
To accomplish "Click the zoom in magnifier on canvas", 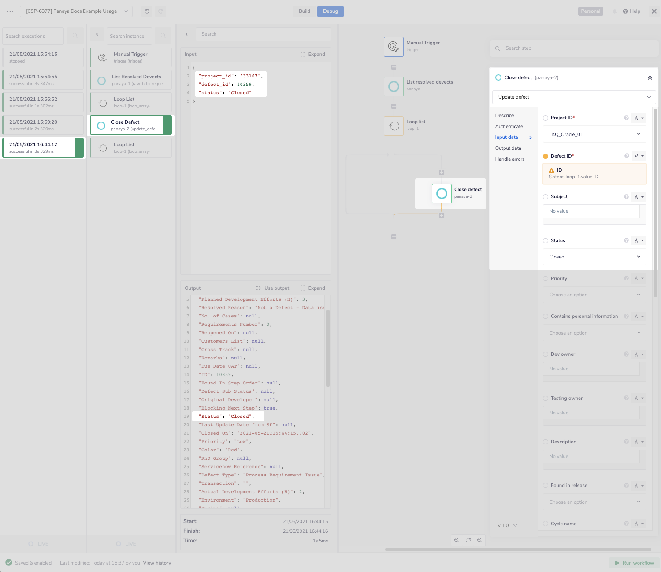I will point(479,540).
